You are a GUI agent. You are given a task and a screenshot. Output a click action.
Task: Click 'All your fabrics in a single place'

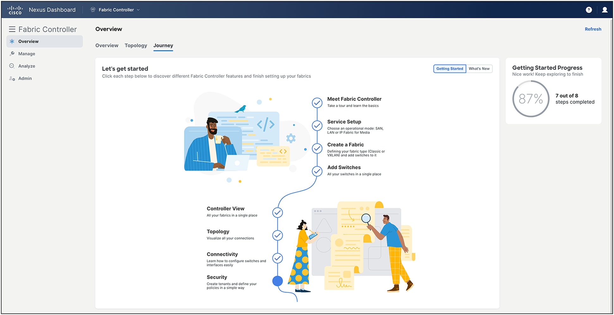point(232,216)
